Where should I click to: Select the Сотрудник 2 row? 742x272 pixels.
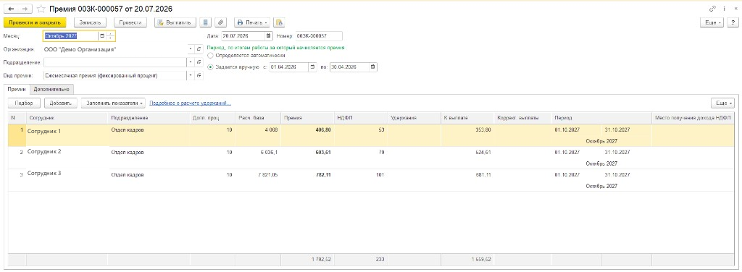[370, 158]
